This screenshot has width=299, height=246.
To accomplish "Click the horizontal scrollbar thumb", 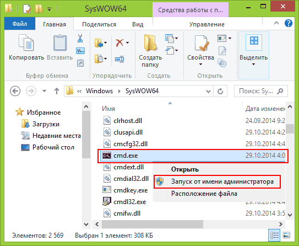I will 153,224.
